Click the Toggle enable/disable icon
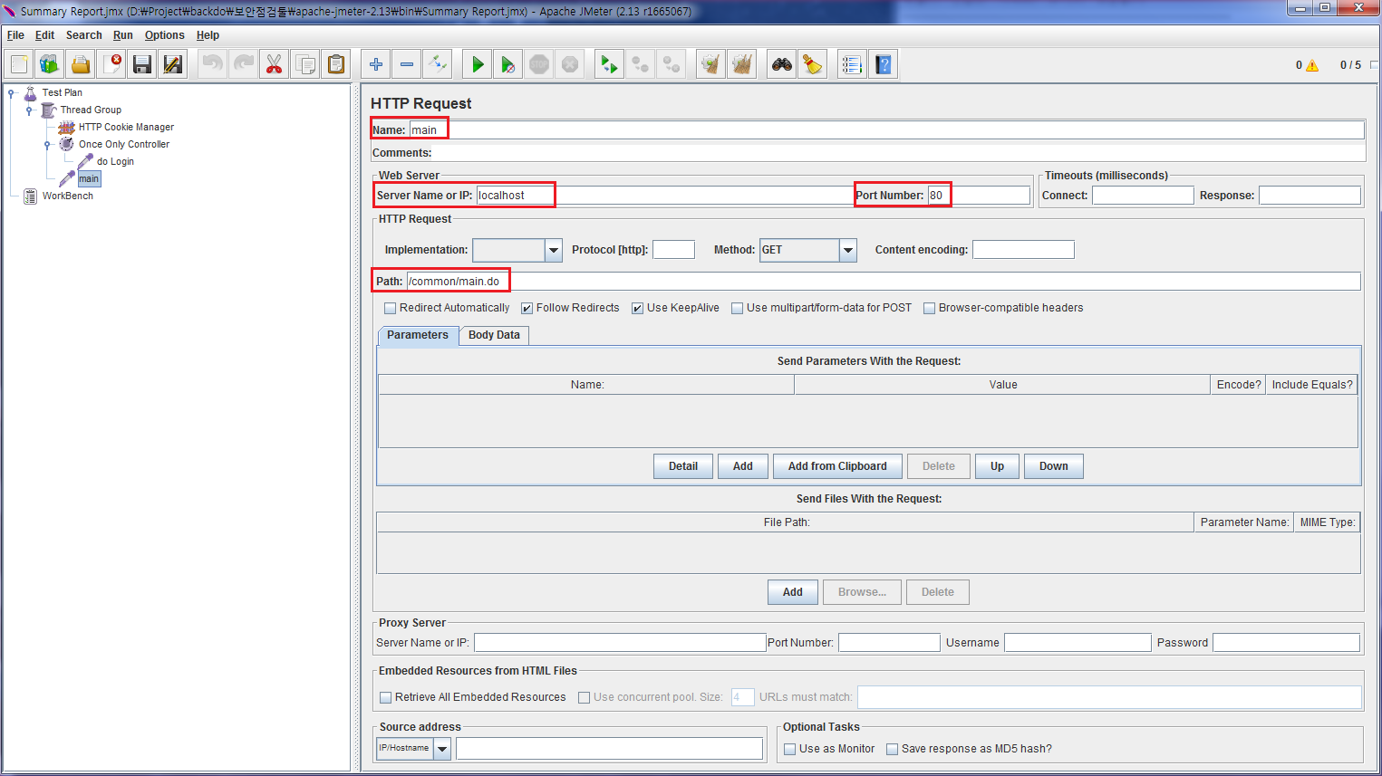Screen dimensions: 1382x776 click(438, 64)
